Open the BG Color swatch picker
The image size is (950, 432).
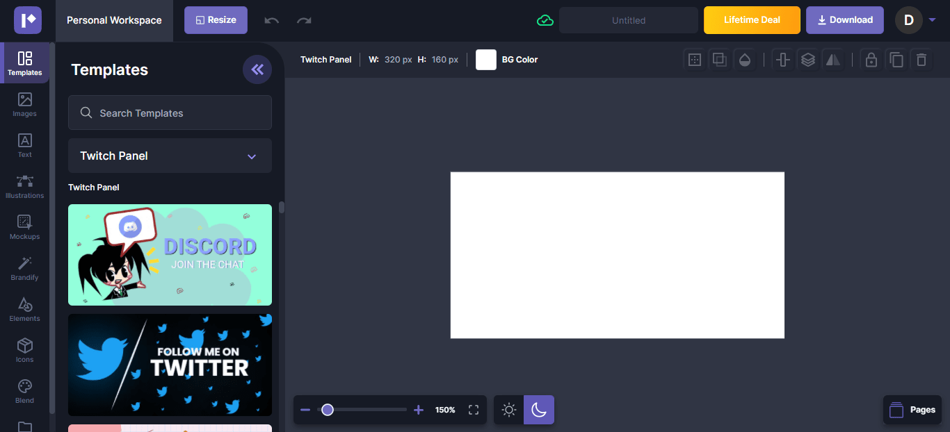click(x=485, y=60)
